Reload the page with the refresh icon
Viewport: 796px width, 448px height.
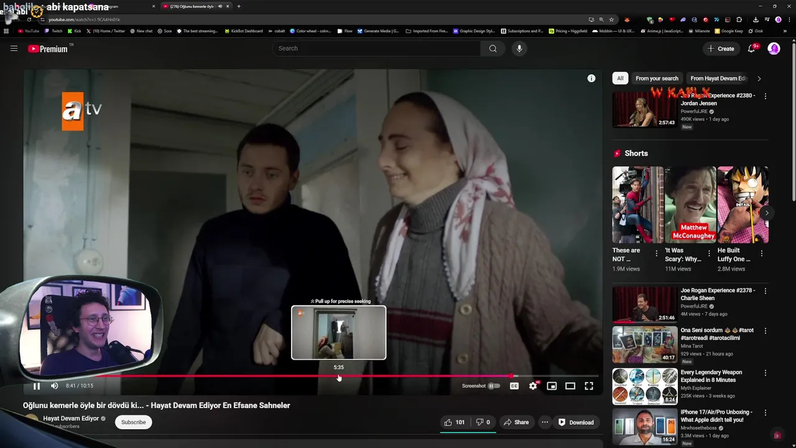29,19
